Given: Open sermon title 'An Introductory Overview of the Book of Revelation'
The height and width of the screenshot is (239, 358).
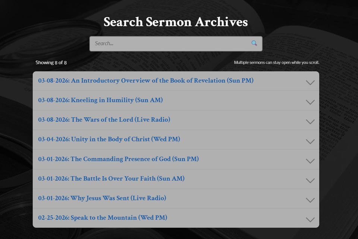Looking at the screenshot, I should pos(146,81).
